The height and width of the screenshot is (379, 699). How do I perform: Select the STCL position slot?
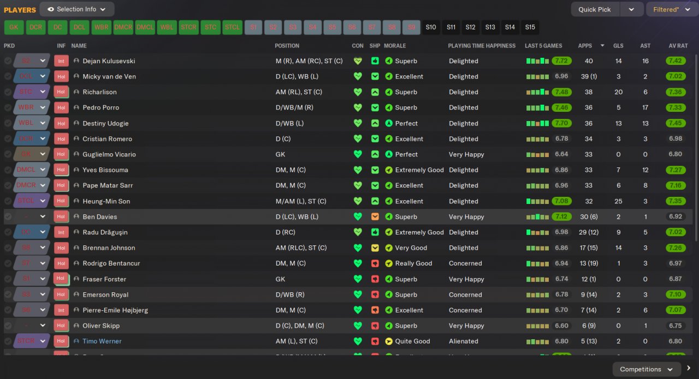[232, 27]
